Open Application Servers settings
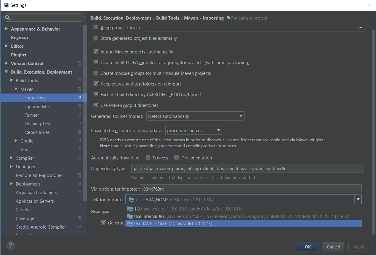This screenshot has height=255, width=376. point(35,201)
